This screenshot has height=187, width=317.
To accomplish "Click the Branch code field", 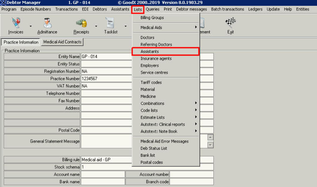I will pos(191,182).
